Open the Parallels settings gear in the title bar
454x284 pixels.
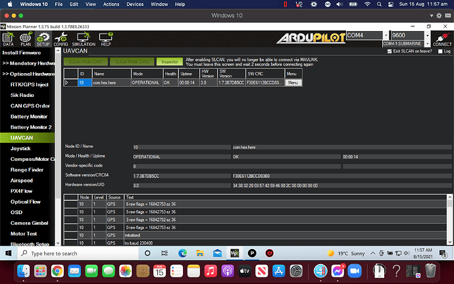(440, 16)
